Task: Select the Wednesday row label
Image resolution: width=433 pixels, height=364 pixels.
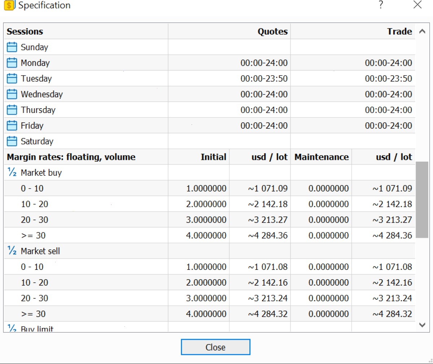Action: pyautogui.click(x=42, y=94)
